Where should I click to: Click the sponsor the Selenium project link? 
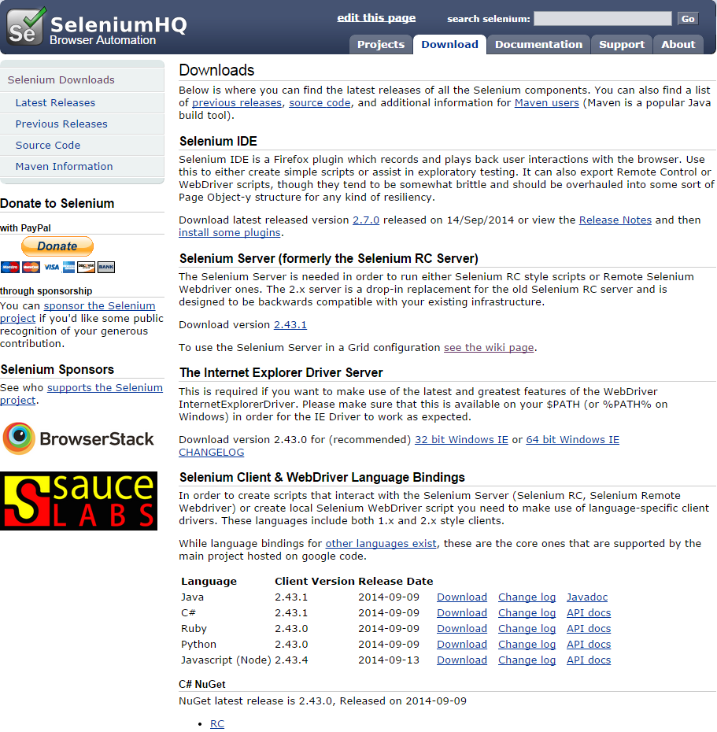[99, 305]
